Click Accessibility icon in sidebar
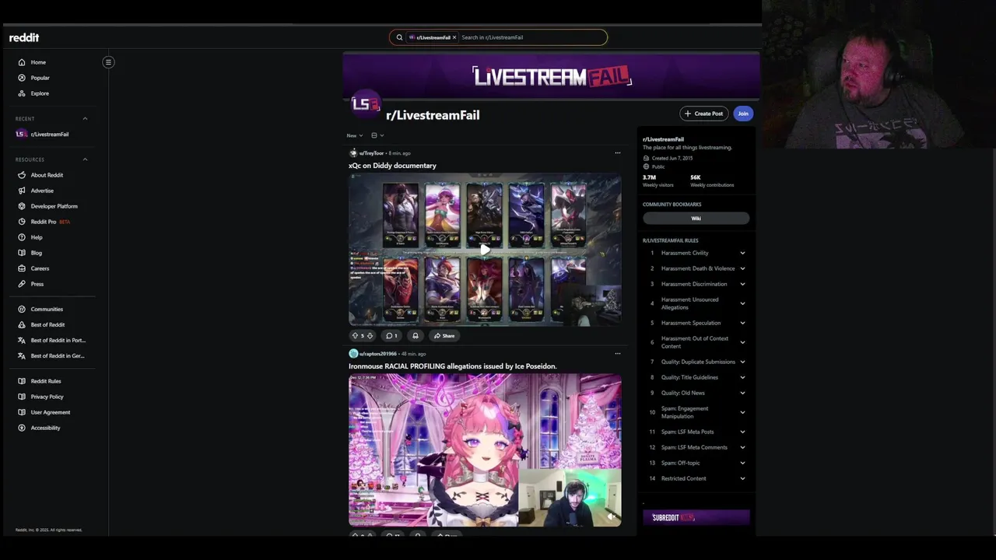The width and height of the screenshot is (996, 560). pyautogui.click(x=22, y=428)
